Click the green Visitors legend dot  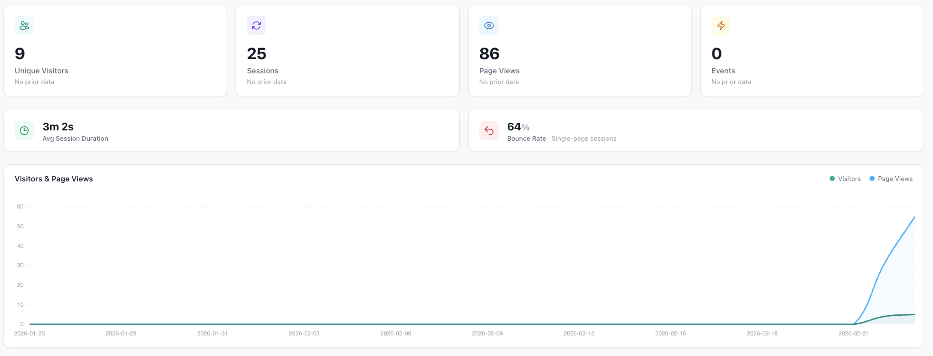pyautogui.click(x=832, y=179)
